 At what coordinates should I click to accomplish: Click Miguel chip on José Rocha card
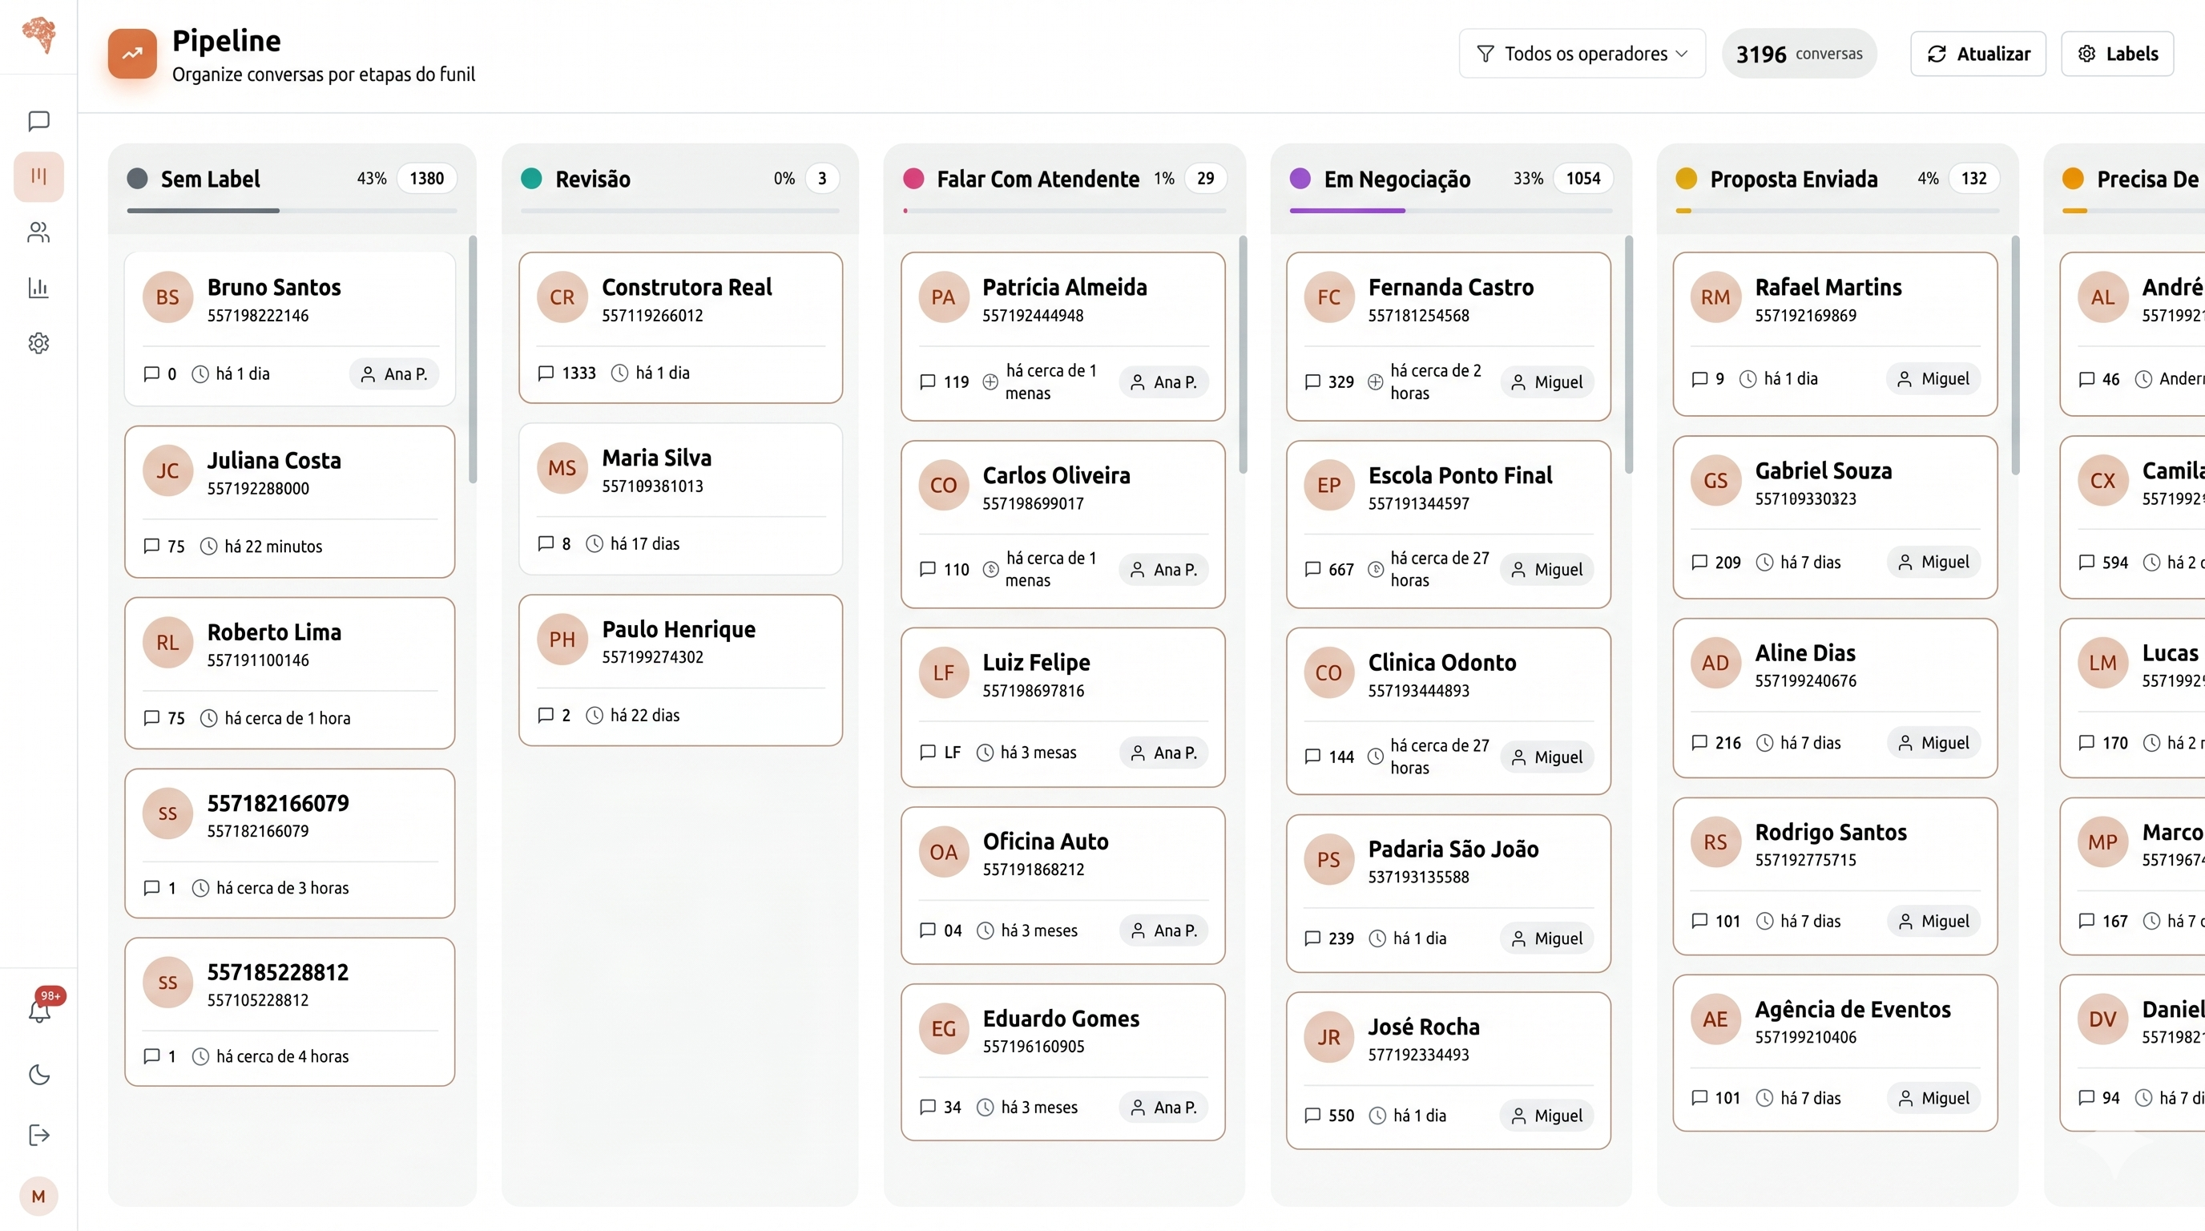pos(1548,1116)
